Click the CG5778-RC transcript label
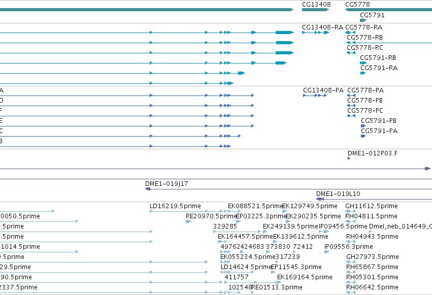Screen dimensions: 432x295 tap(365, 48)
